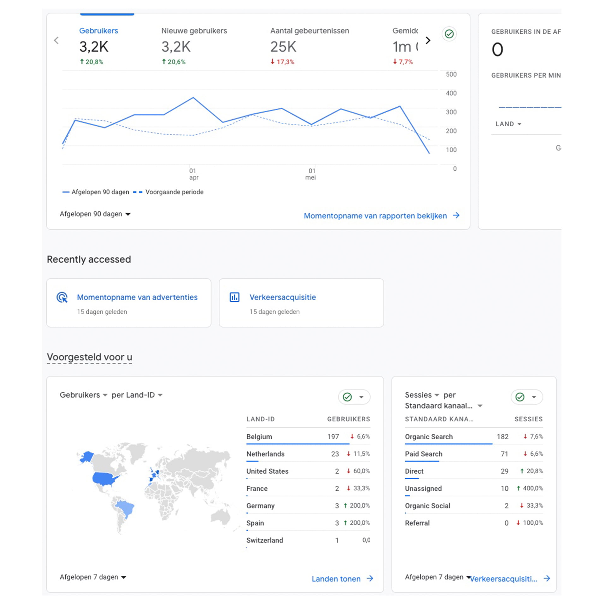Click the Organic Search channel row
Screen dimensions: 606x606
coord(474,437)
